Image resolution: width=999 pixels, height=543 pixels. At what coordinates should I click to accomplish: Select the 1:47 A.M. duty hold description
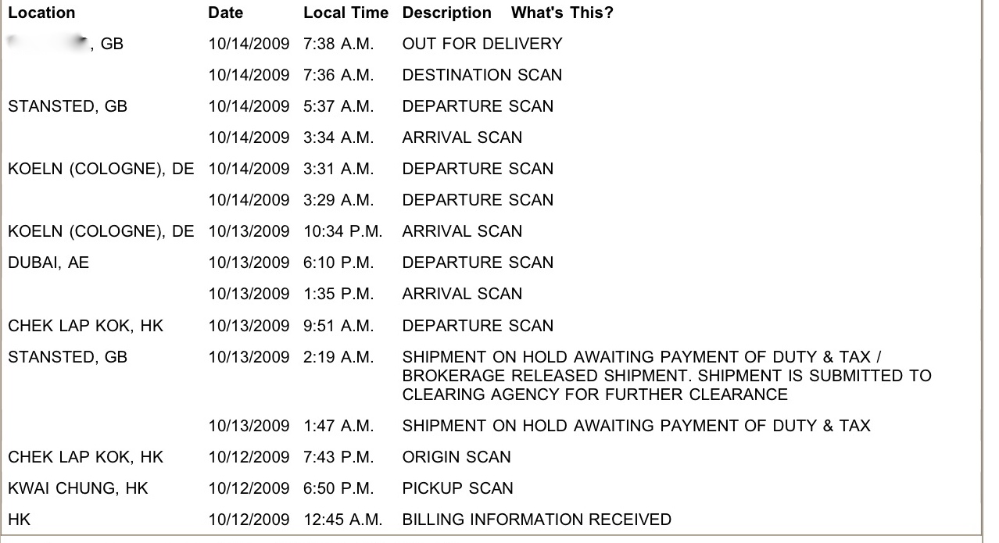coord(636,426)
